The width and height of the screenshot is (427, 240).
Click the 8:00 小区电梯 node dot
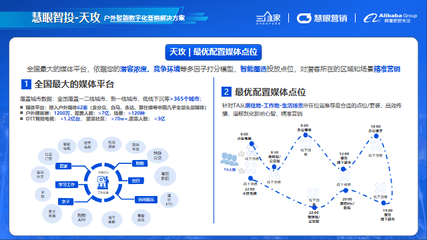pyautogui.click(x=252, y=143)
